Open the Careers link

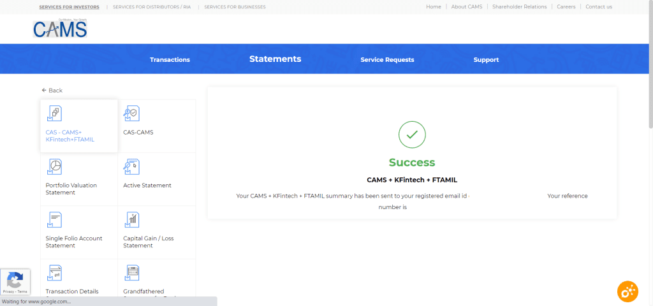pyautogui.click(x=566, y=6)
